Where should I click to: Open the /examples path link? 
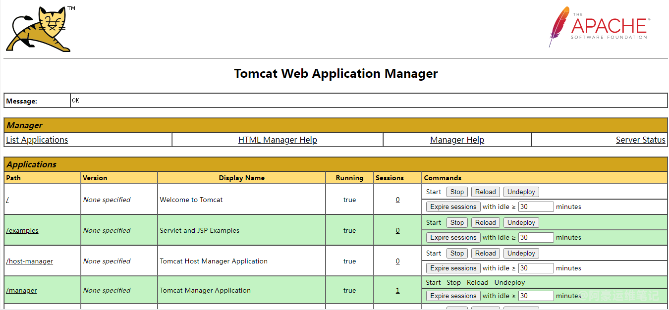click(22, 230)
